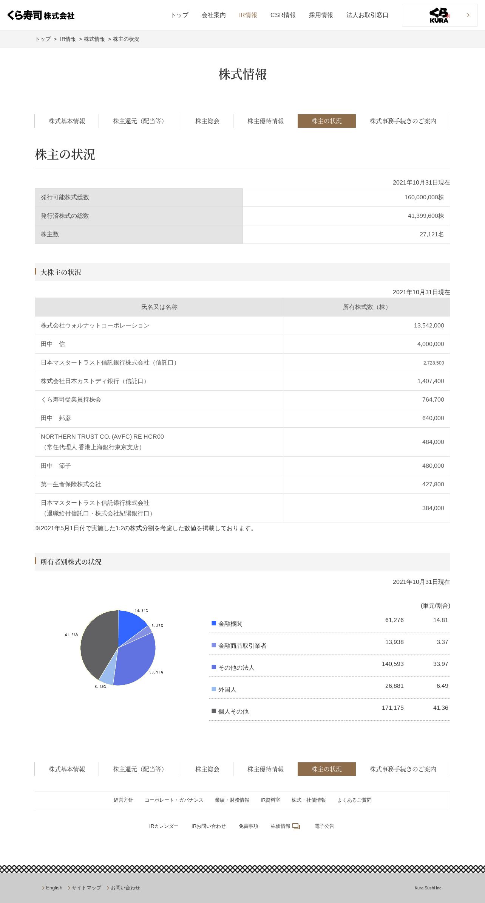
Task: Click IR情報 in the breadcrumb
Action: pos(68,39)
